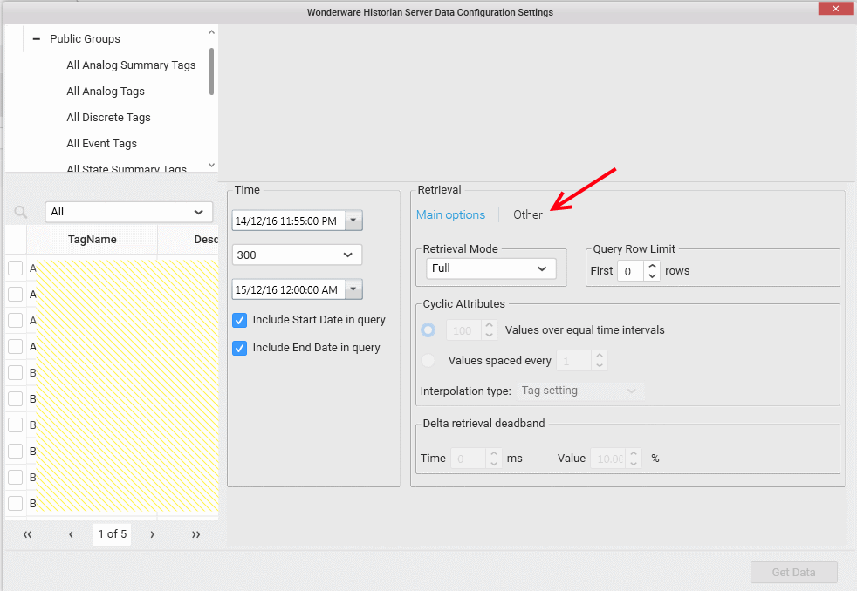Jump to the last tag page
The image size is (857, 591).
pos(195,534)
